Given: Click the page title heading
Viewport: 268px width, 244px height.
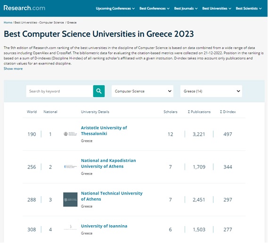Looking at the screenshot, I should (x=99, y=34).
